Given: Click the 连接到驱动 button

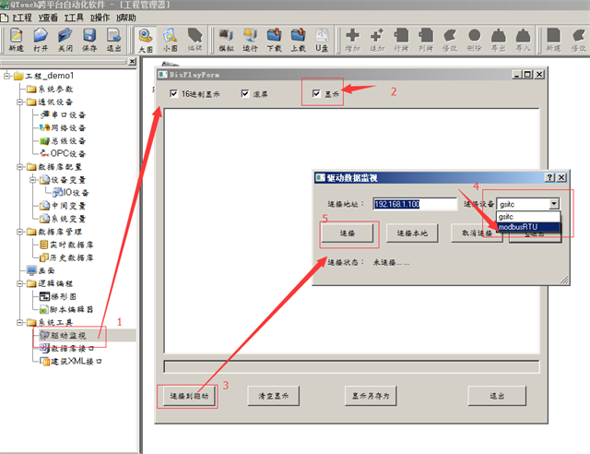Looking at the screenshot, I should (x=190, y=395).
